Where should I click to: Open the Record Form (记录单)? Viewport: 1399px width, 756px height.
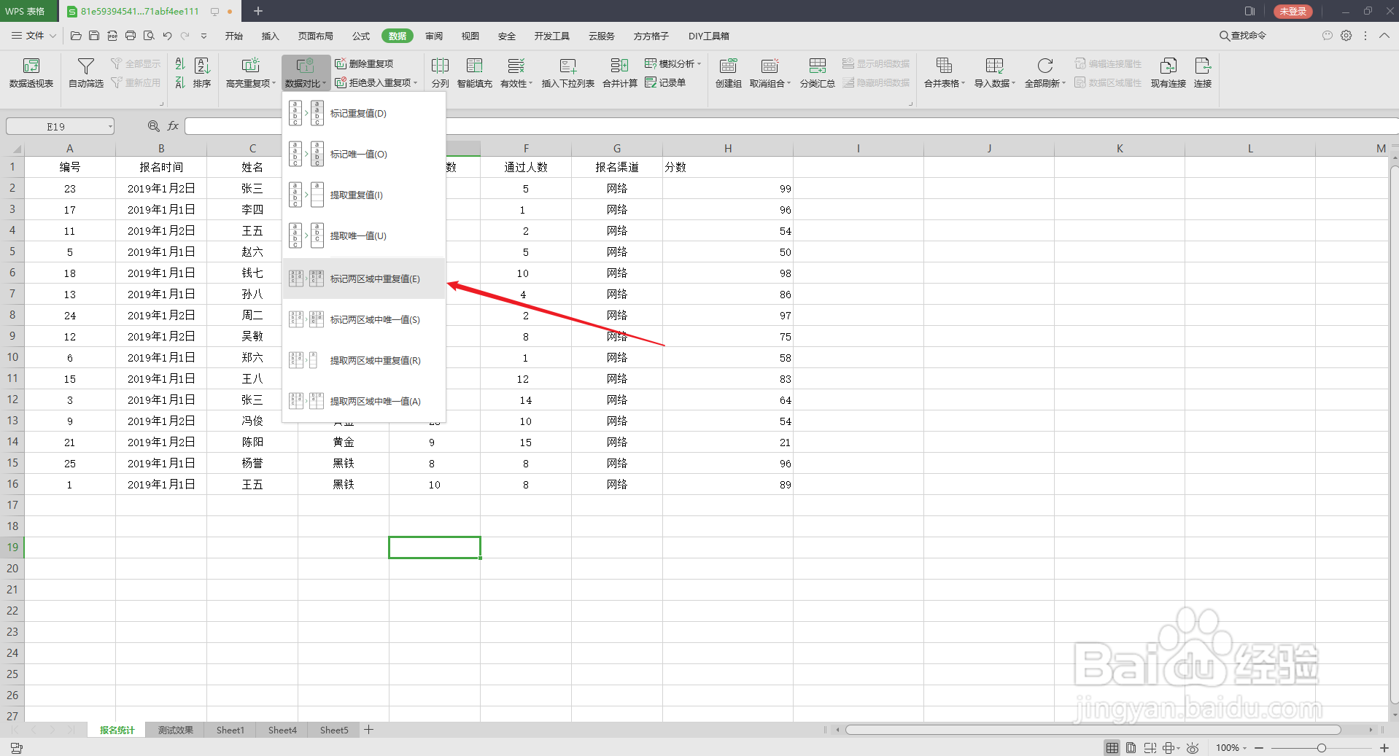tap(665, 83)
